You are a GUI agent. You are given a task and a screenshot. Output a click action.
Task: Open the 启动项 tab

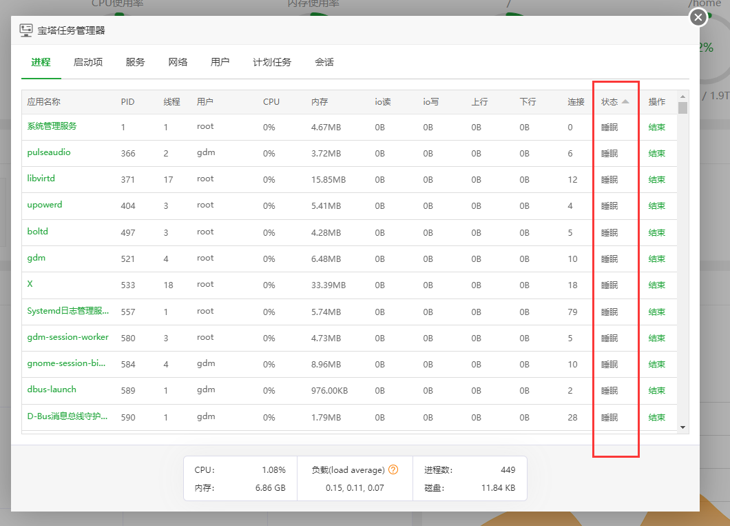click(x=88, y=62)
